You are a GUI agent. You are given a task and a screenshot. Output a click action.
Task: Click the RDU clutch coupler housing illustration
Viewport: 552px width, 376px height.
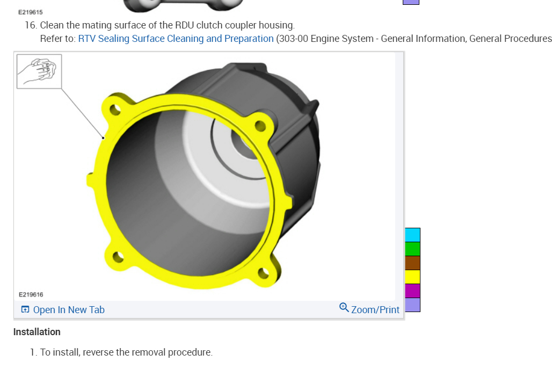point(204,175)
